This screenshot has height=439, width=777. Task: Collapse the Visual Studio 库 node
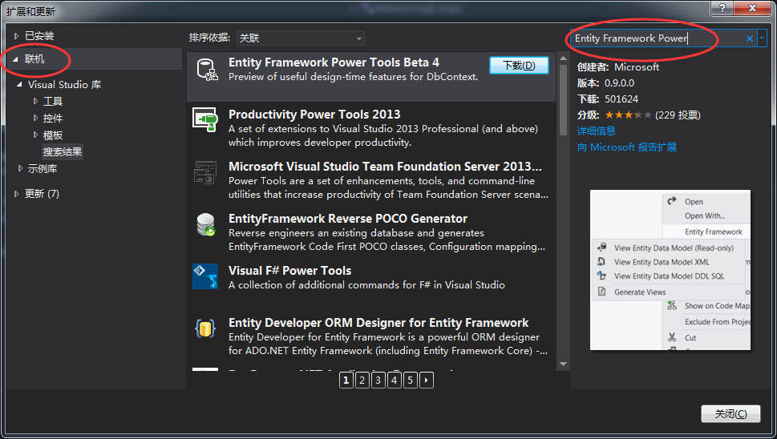click(19, 85)
